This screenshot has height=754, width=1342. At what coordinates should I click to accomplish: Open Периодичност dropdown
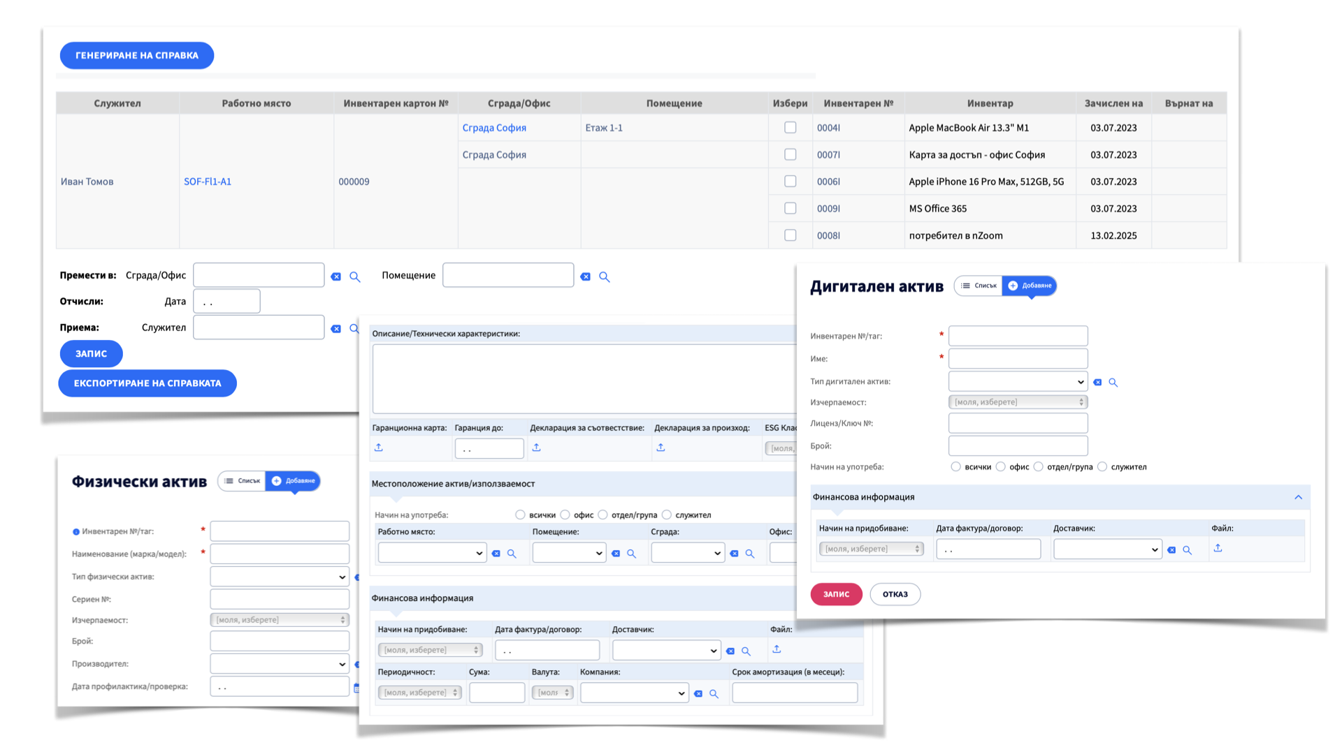(419, 693)
